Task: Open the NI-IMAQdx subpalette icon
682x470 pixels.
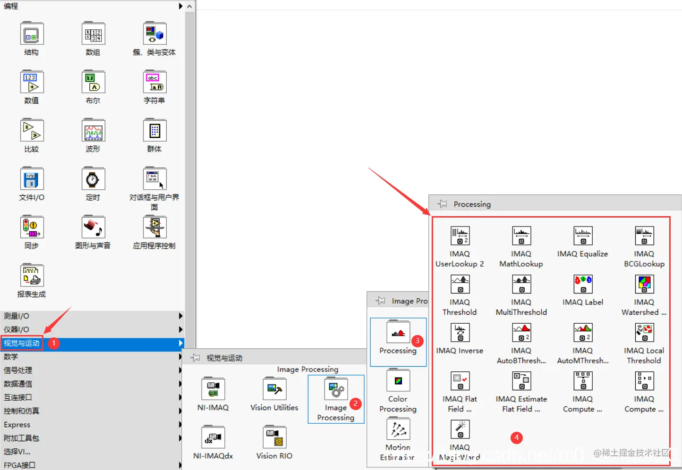Action: click(213, 438)
